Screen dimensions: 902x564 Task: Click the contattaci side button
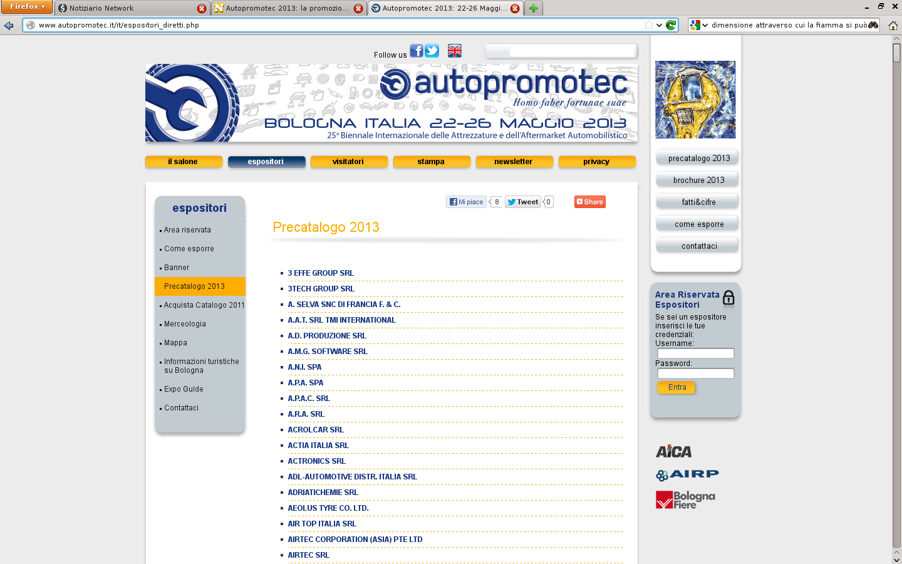point(697,246)
